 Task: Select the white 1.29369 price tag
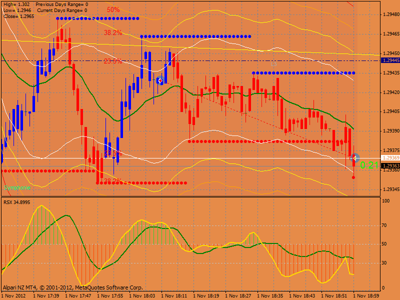tap(390, 158)
